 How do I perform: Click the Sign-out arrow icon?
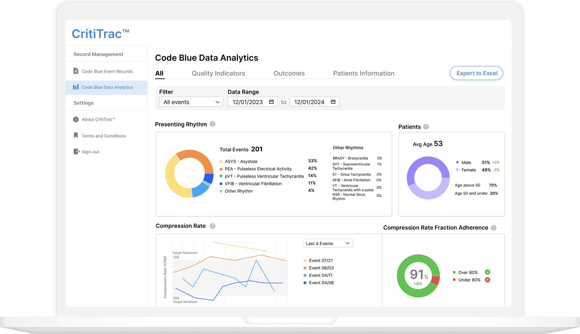(x=77, y=151)
